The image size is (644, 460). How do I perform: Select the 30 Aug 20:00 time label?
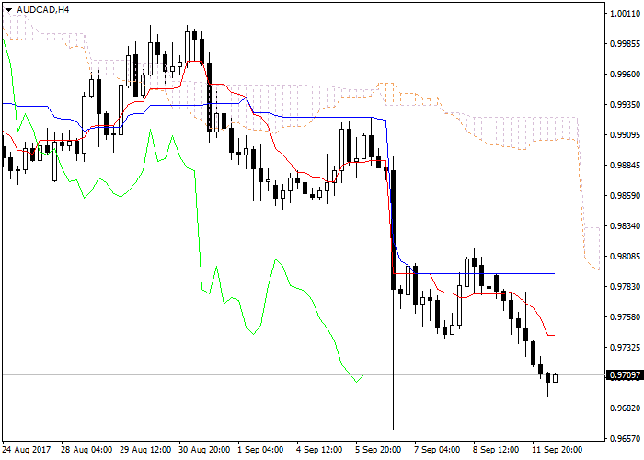pyautogui.click(x=204, y=450)
